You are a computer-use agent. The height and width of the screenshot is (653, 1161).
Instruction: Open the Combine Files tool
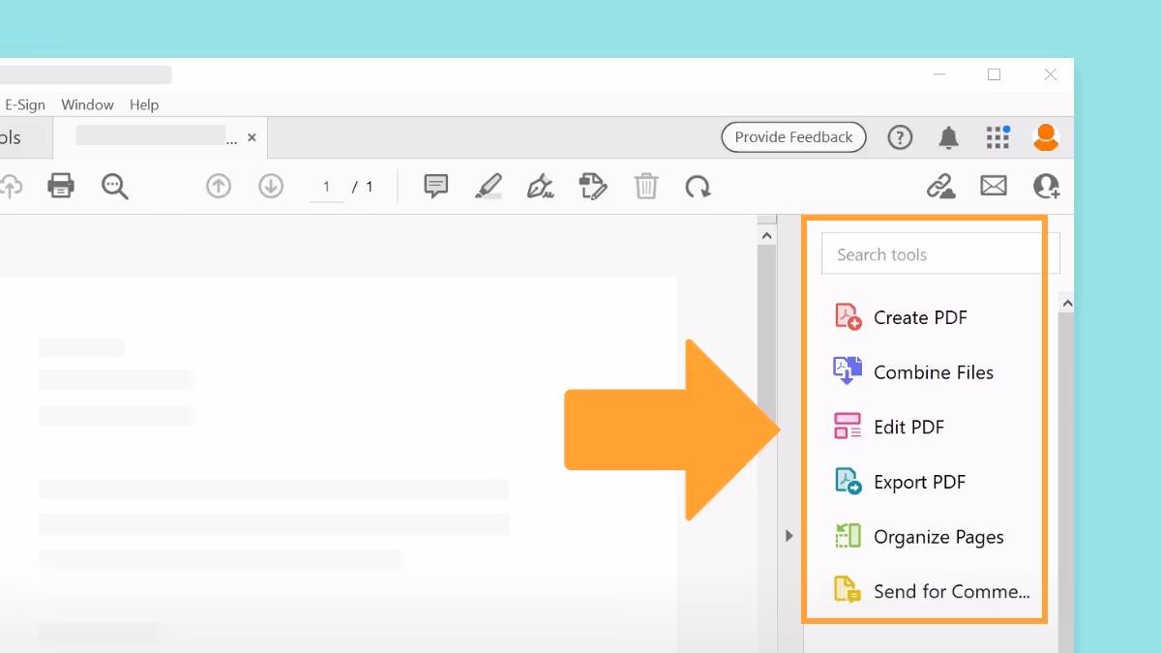933,371
